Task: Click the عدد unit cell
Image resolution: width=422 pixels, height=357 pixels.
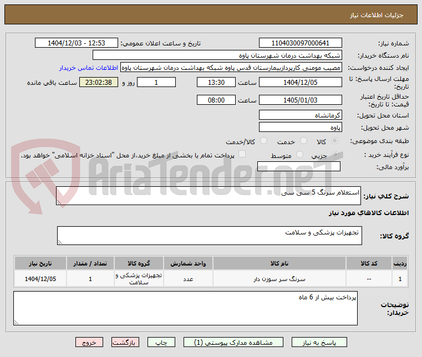Action: 188,279
